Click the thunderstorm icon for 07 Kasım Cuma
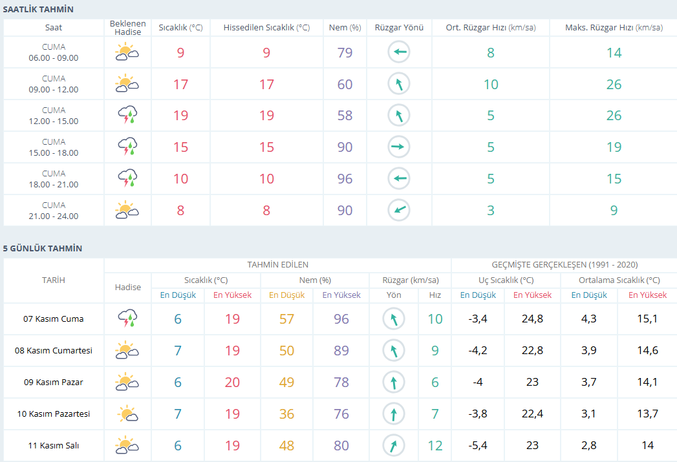The image size is (677, 462). click(127, 319)
